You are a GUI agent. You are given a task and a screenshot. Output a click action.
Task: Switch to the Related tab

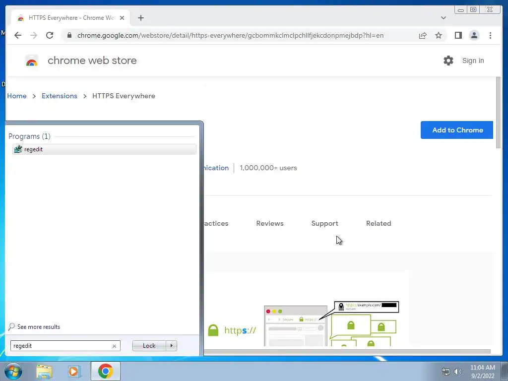click(x=379, y=223)
